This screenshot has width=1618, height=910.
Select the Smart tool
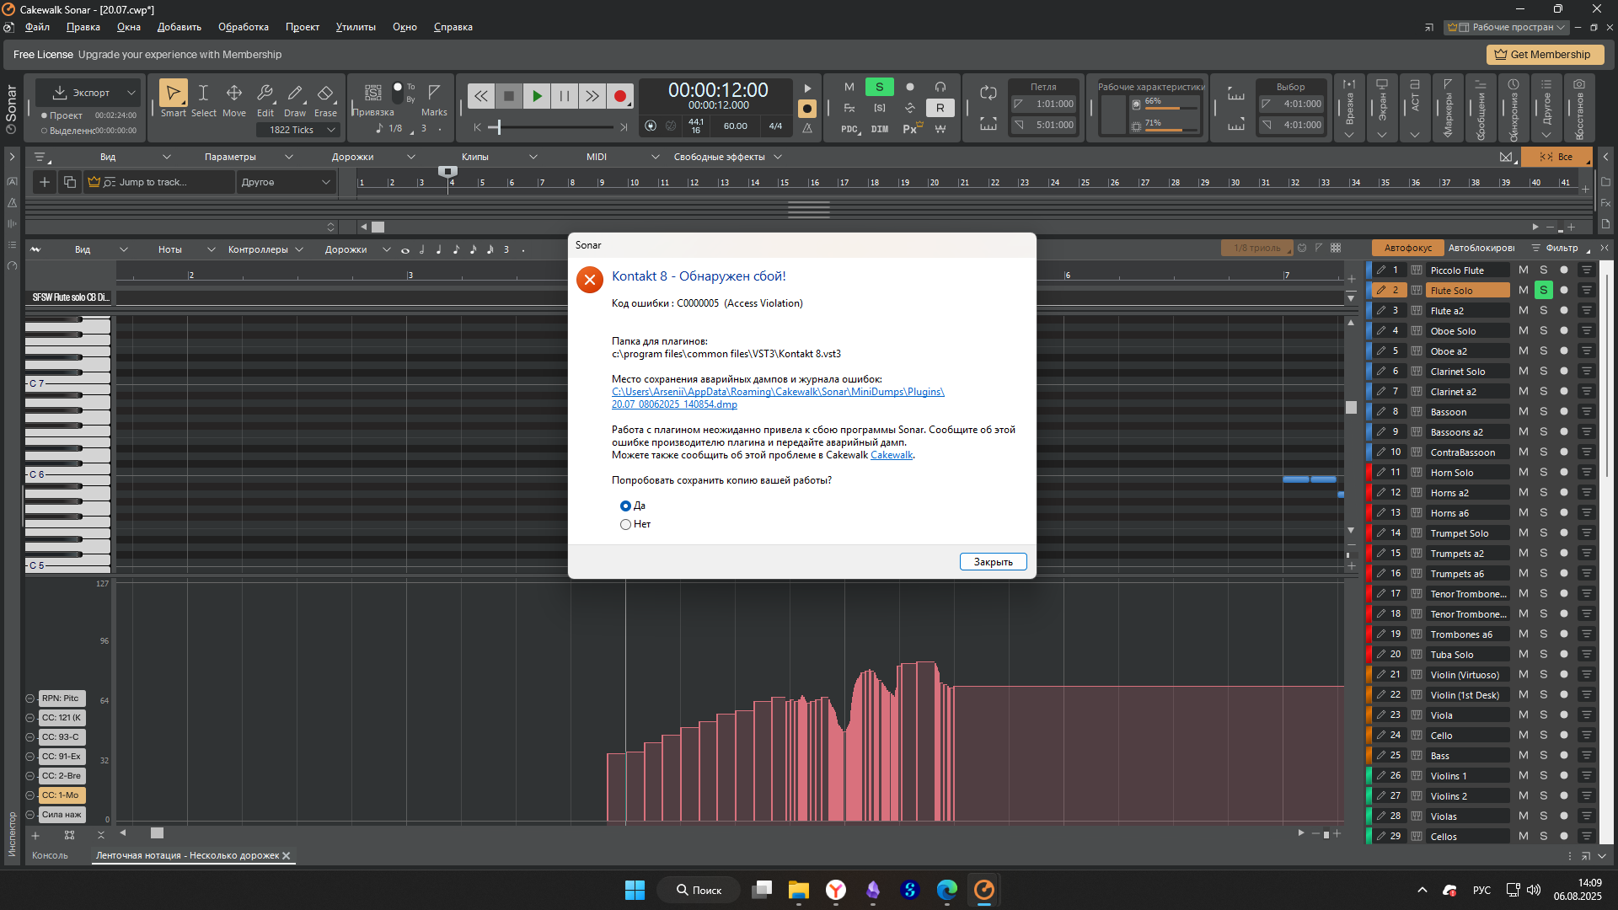(173, 99)
